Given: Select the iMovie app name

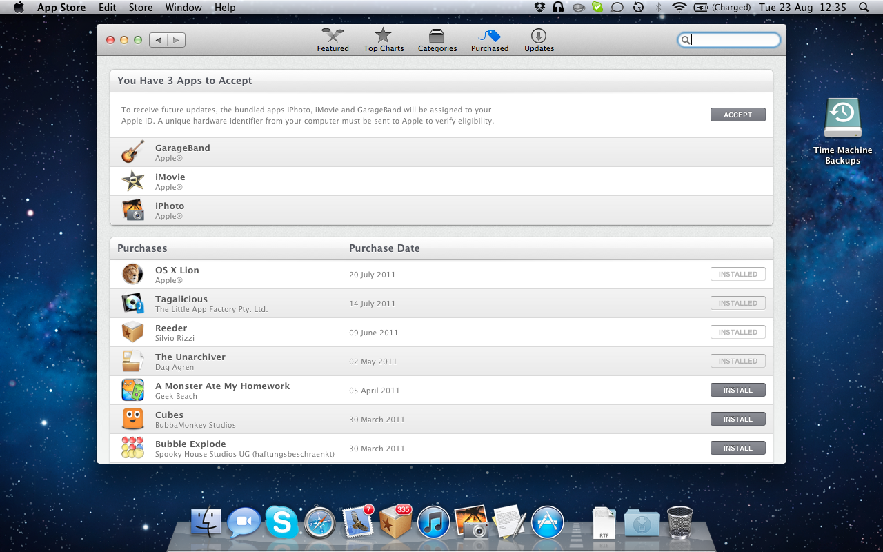Looking at the screenshot, I should [x=170, y=177].
